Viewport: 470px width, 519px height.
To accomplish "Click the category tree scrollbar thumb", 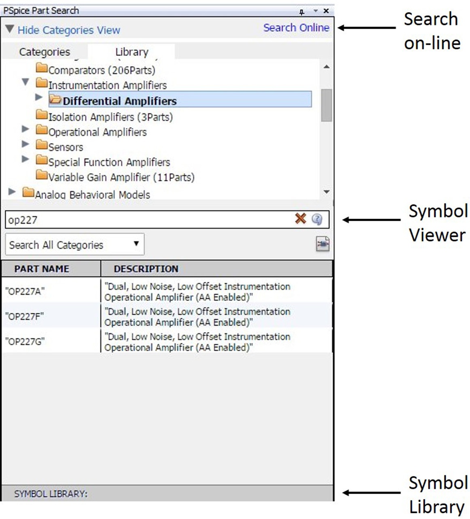I will pos(326,105).
